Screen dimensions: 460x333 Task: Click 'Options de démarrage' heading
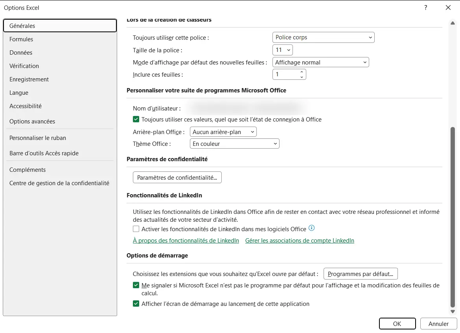(157, 256)
